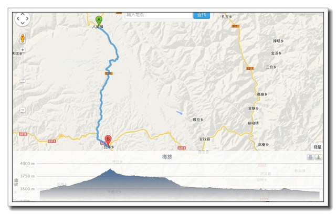336x214 pixels.
Task: Hide the elevation panel via 隐藏 button
Action: coord(317,147)
